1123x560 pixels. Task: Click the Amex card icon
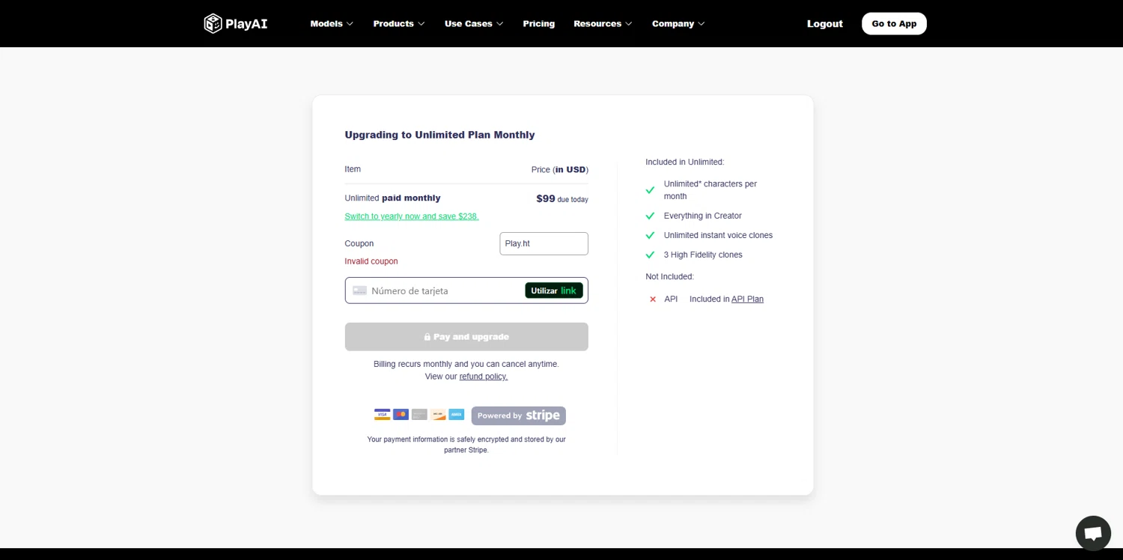click(457, 415)
